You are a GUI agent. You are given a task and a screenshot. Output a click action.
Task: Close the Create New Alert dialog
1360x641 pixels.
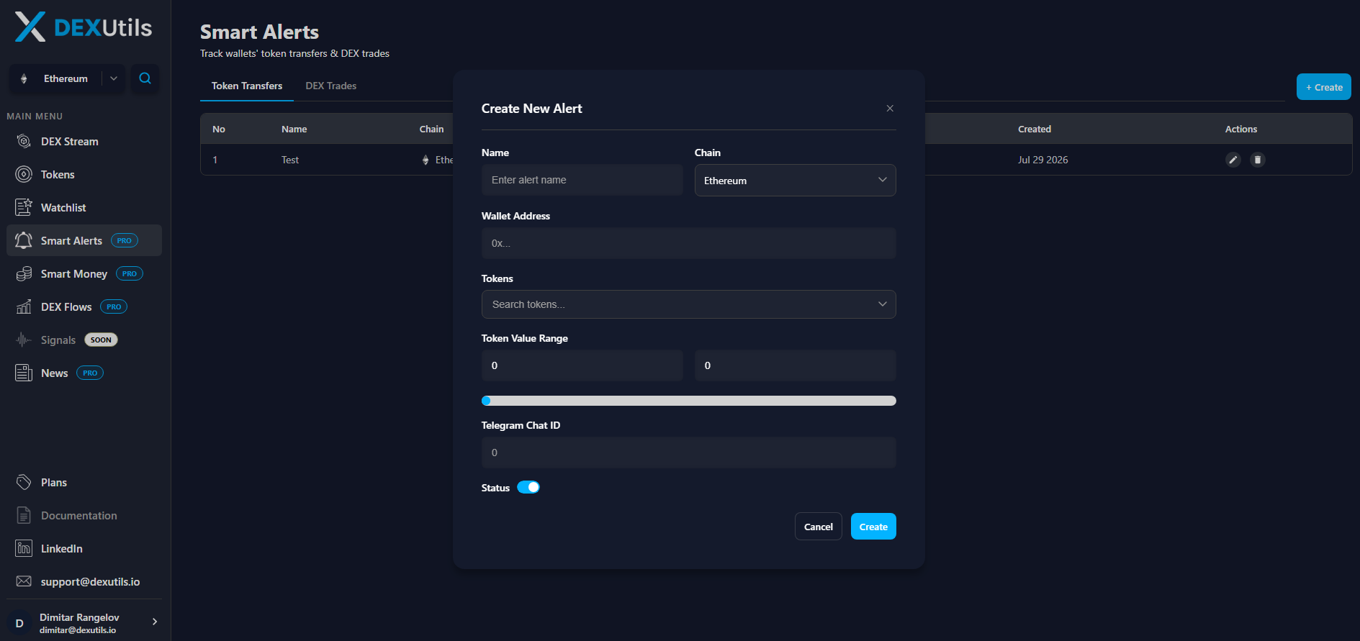890,109
